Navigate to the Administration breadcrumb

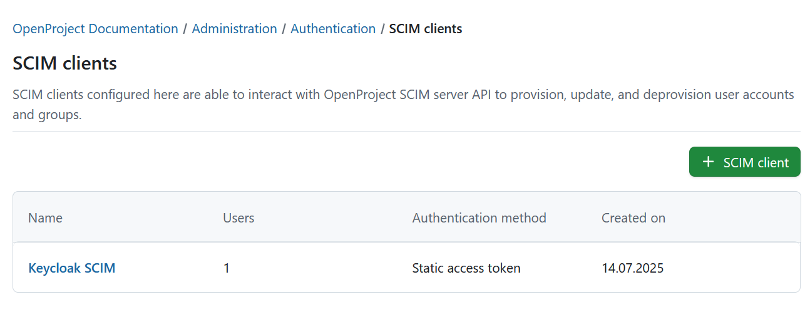pyautogui.click(x=234, y=29)
